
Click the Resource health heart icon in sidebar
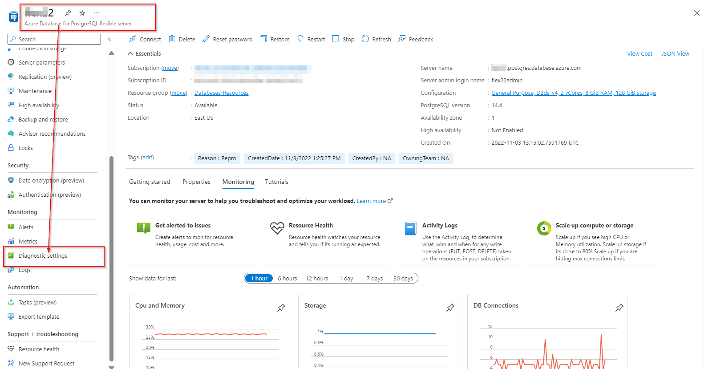pyautogui.click(x=11, y=349)
